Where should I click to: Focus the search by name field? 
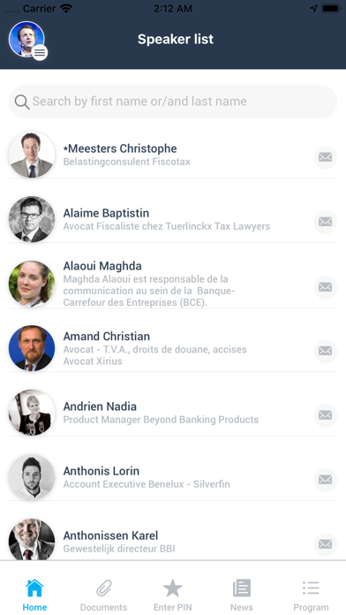[x=173, y=102]
